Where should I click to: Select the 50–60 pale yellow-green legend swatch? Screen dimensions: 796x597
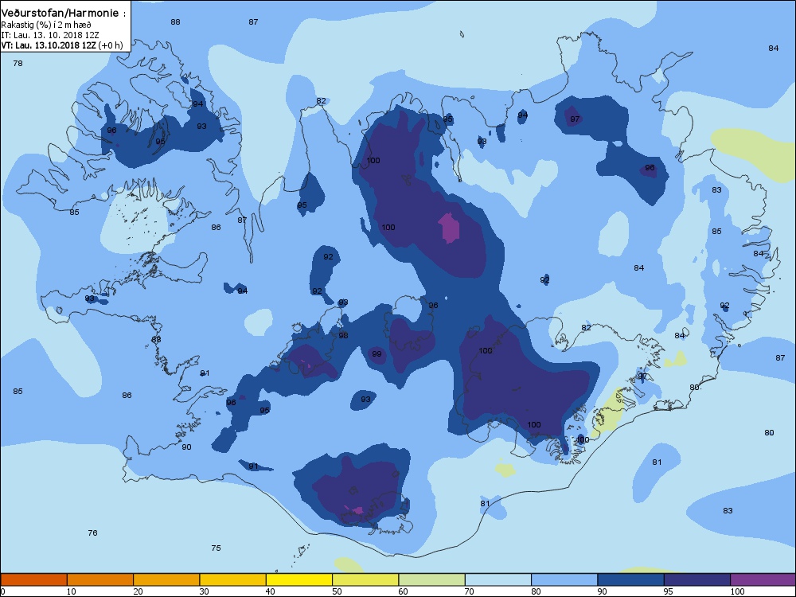[x=365, y=579]
